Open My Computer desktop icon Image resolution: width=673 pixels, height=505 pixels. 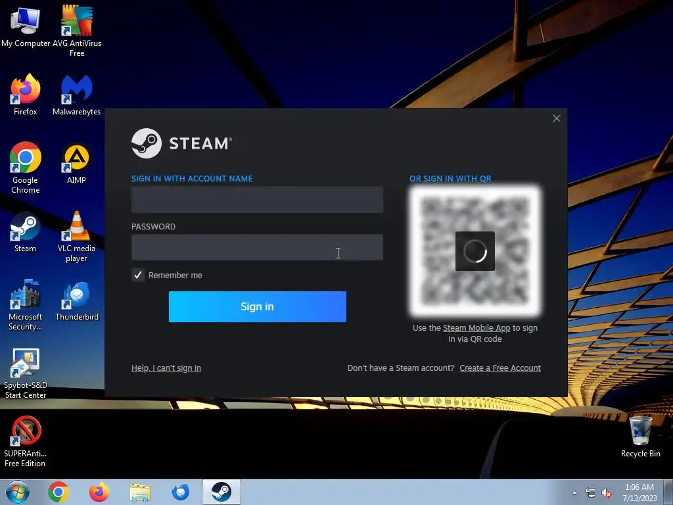26,26
